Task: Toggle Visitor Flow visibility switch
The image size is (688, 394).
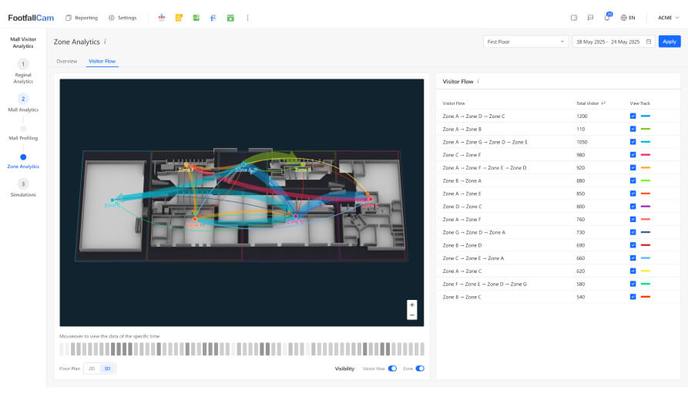Action: [x=392, y=369]
